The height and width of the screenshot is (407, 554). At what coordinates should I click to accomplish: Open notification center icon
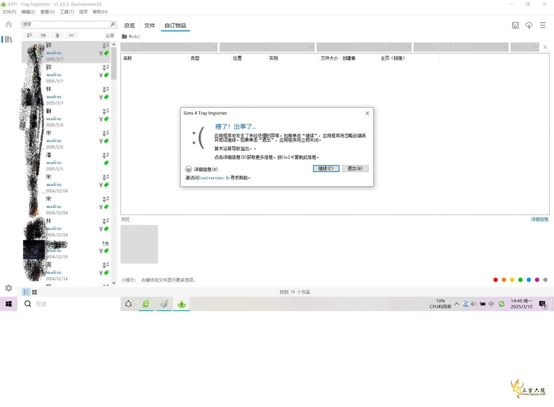pos(543,304)
